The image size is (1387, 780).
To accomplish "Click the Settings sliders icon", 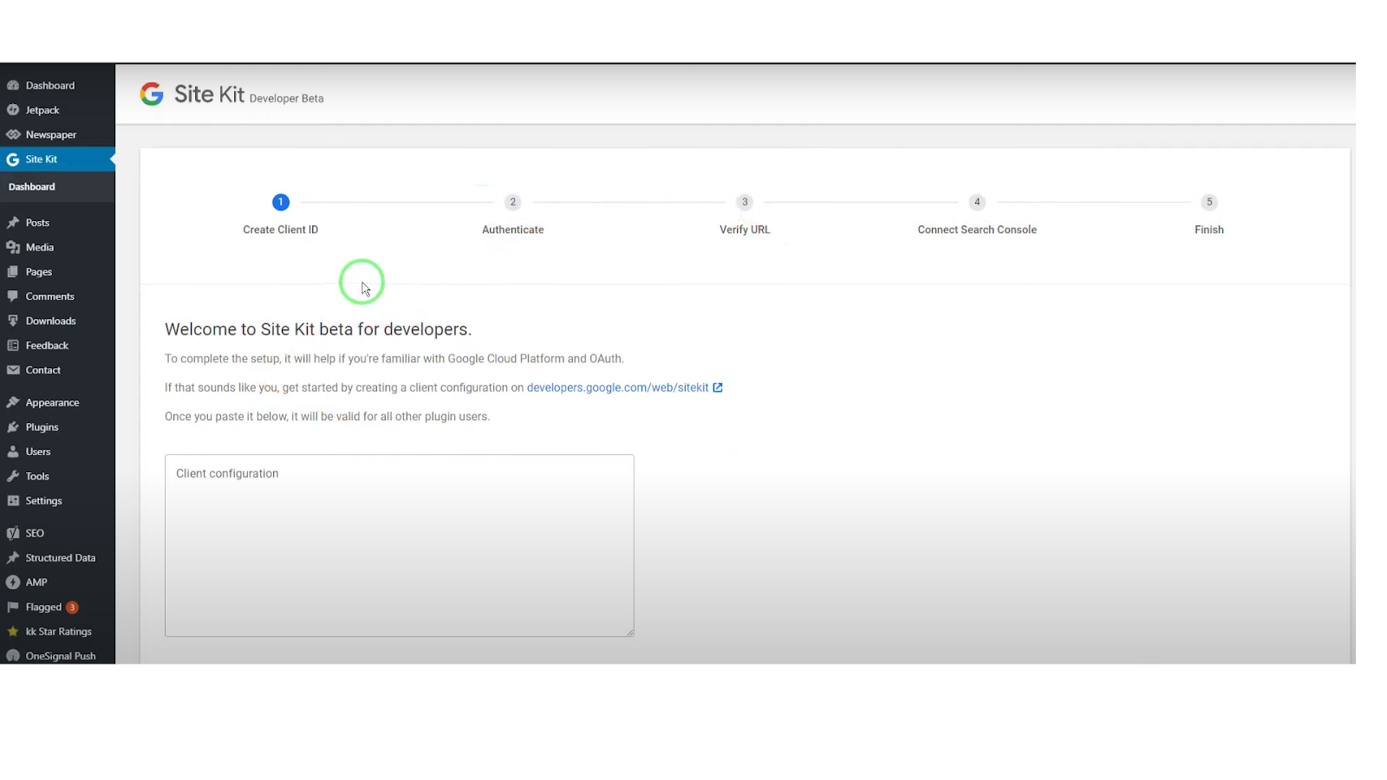I will click(x=13, y=501).
